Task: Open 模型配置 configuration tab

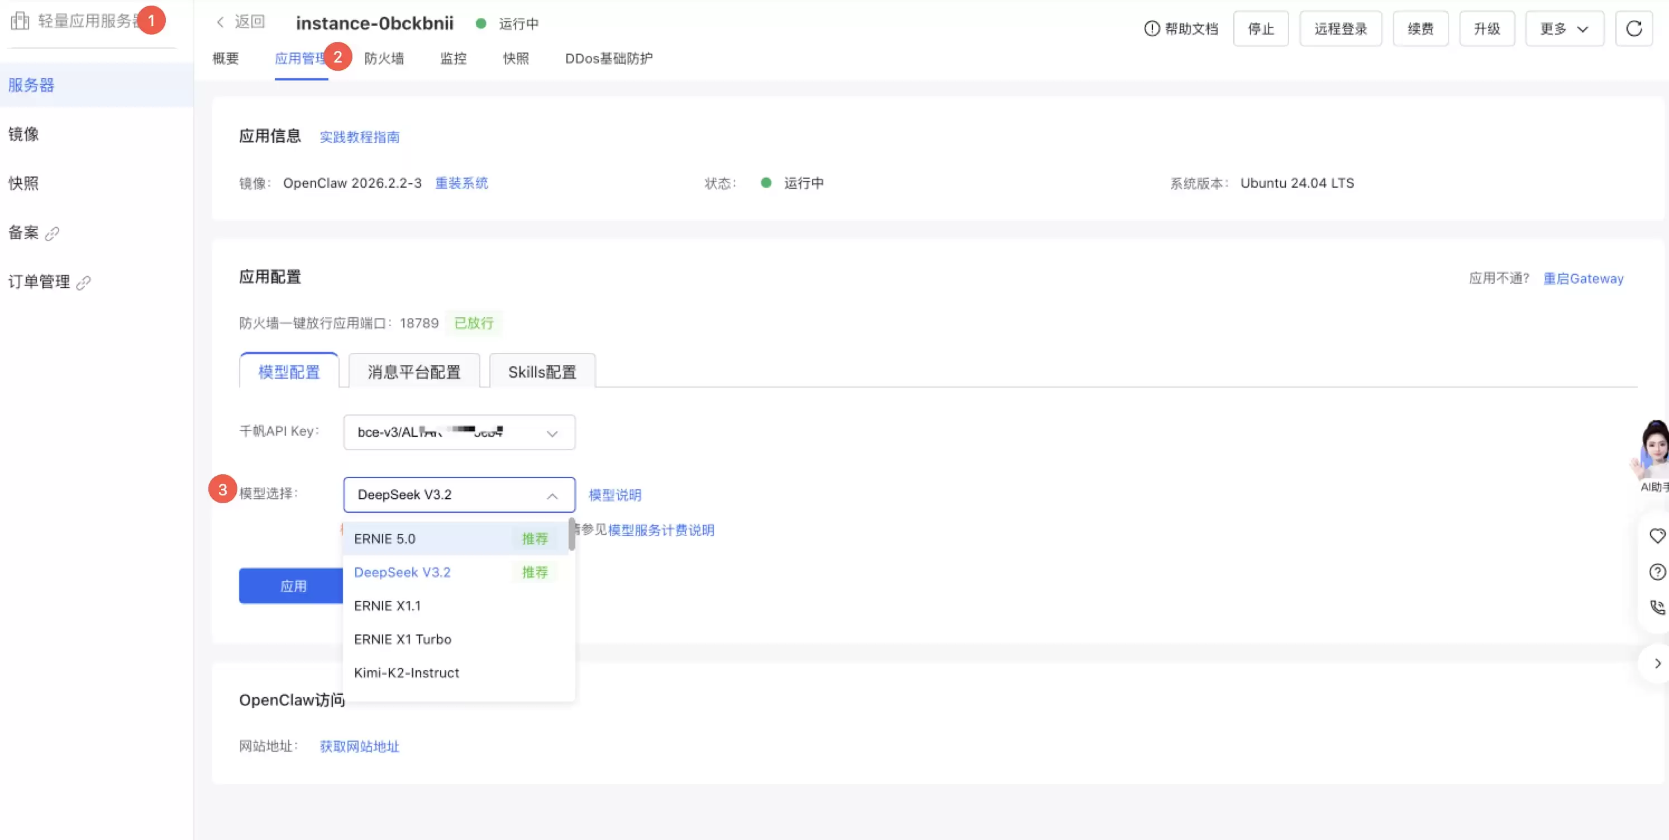Action: [x=289, y=371]
